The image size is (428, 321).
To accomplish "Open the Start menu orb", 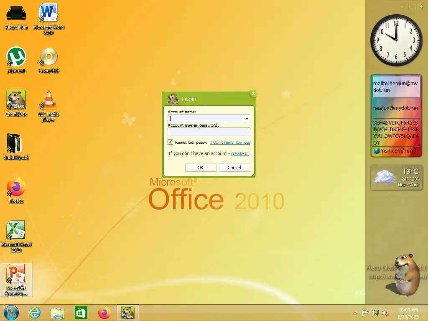I will tap(11, 313).
